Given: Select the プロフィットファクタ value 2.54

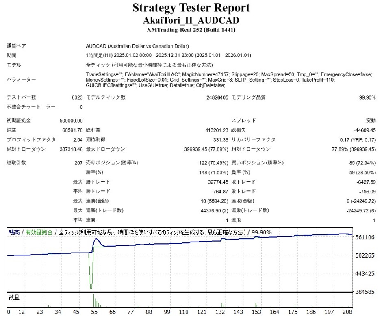Looking at the screenshot, I should point(78,140).
